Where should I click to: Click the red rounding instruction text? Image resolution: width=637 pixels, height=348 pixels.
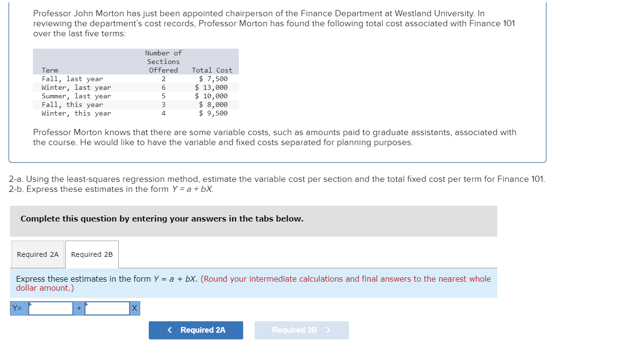[x=253, y=284]
